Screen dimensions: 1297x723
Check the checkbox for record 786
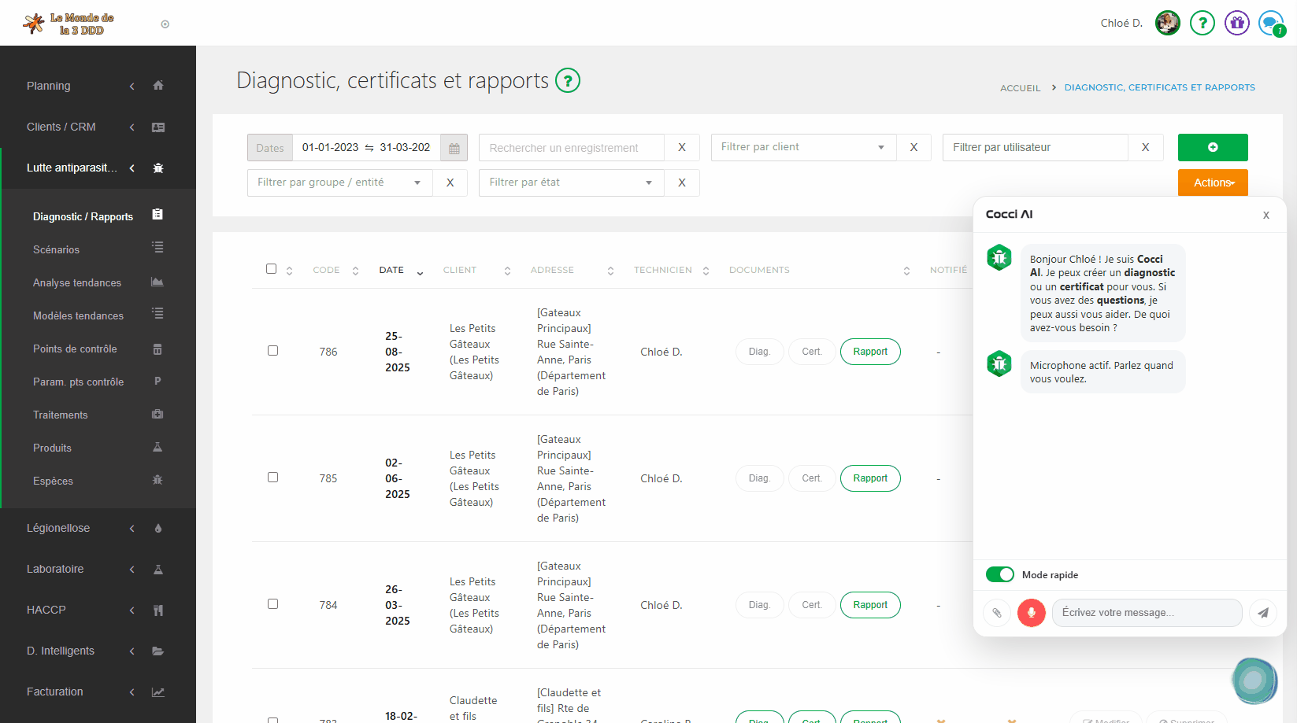pyautogui.click(x=272, y=351)
